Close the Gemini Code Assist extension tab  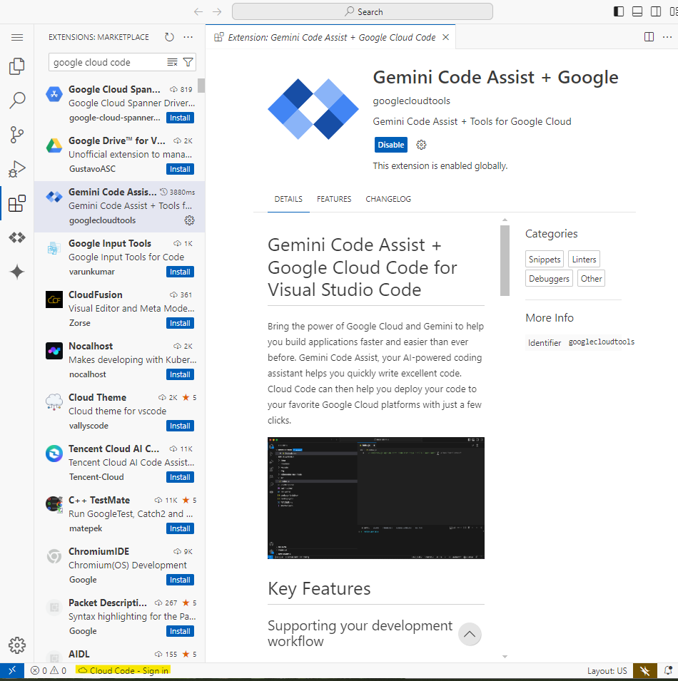pos(445,37)
